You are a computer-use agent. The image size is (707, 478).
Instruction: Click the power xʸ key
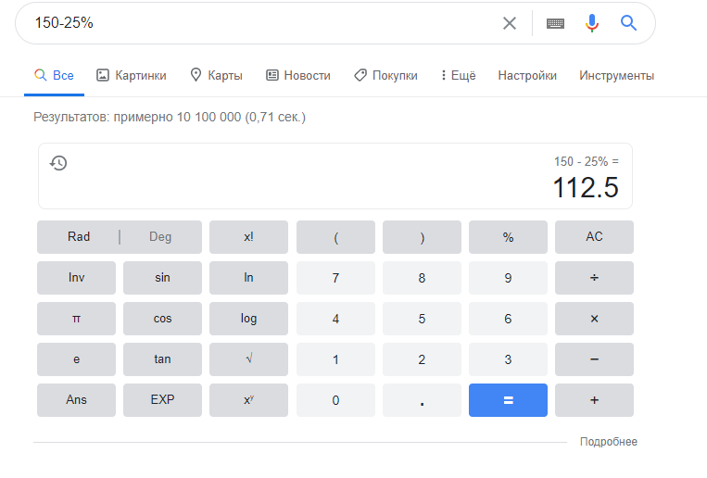[248, 400]
